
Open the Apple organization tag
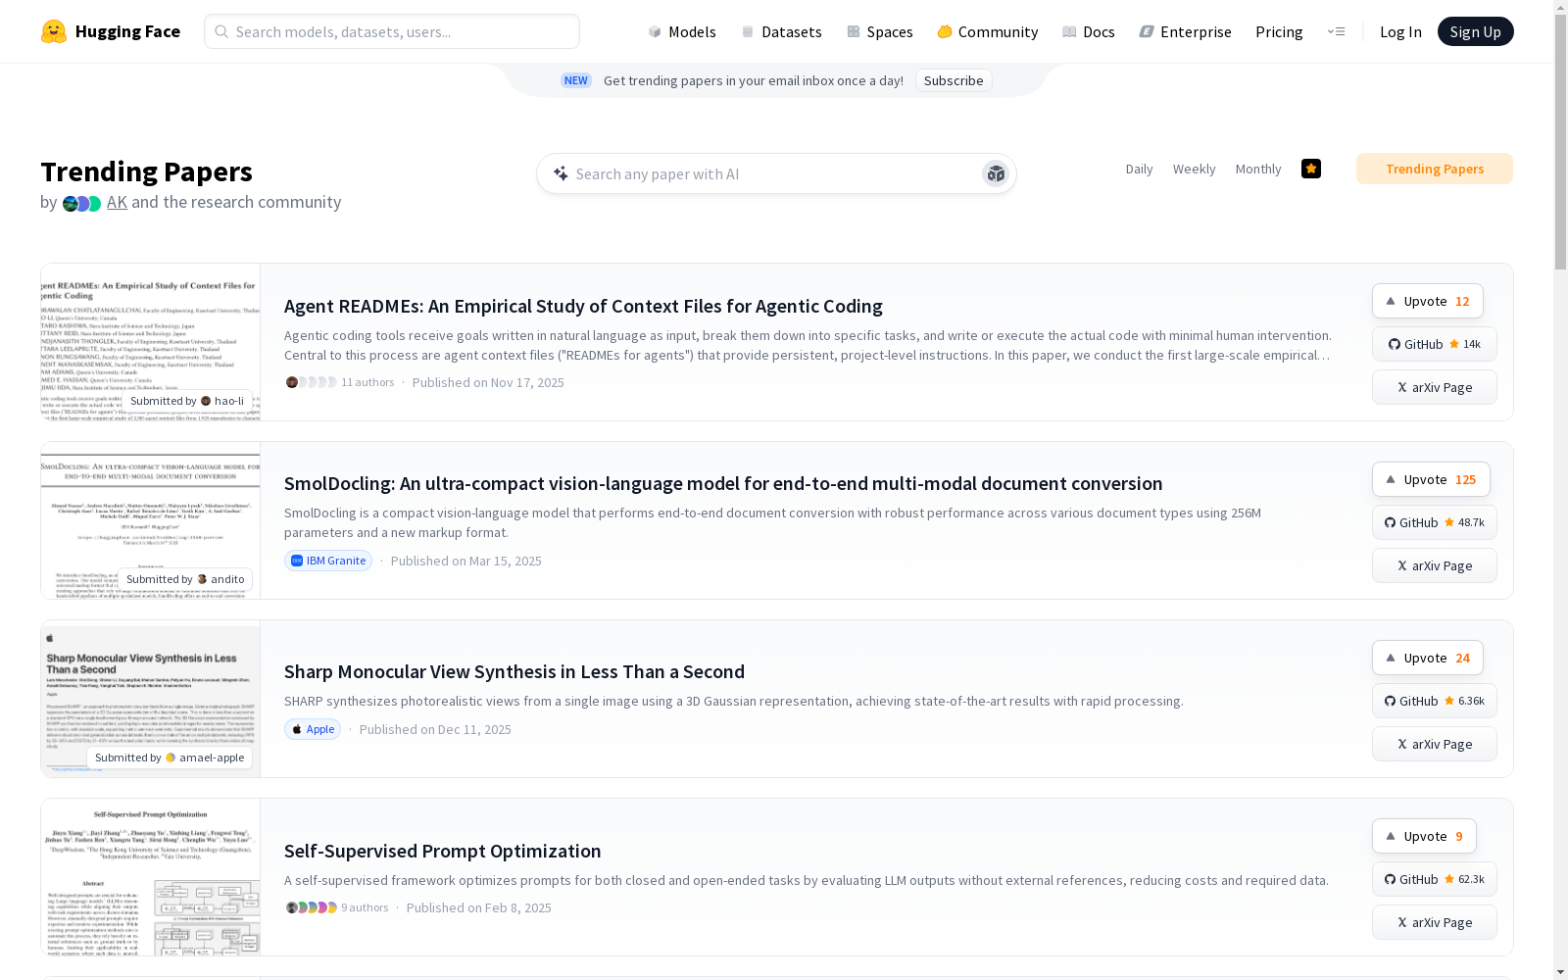click(x=313, y=729)
